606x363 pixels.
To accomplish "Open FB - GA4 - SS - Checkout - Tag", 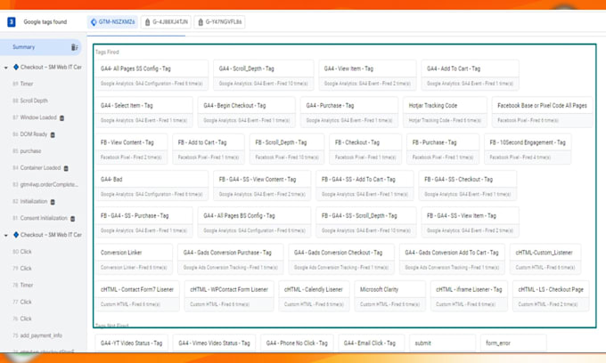I will click(468, 186).
